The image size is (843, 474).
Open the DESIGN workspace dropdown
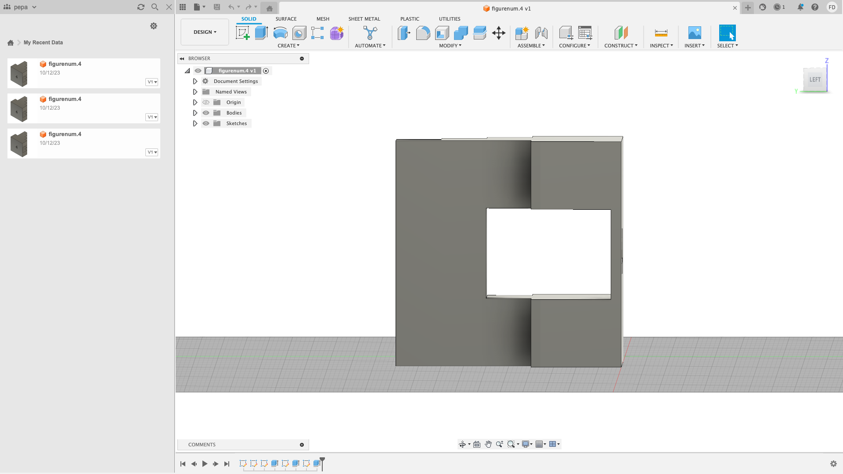(205, 32)
